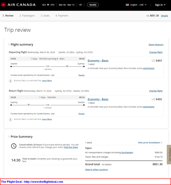
Task: Click the US flag icon in header
Action: [127, 5]
